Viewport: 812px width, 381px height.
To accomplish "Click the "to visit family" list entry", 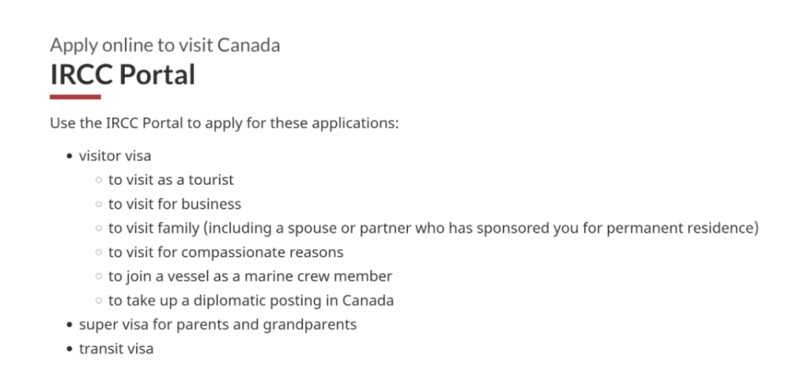I will click(433, 228).
